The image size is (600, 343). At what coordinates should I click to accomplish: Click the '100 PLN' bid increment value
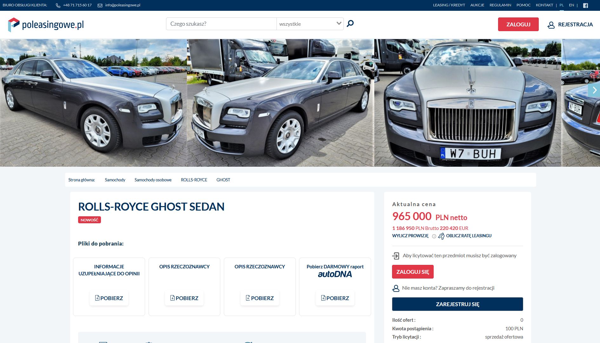click(x=514, y=329)
